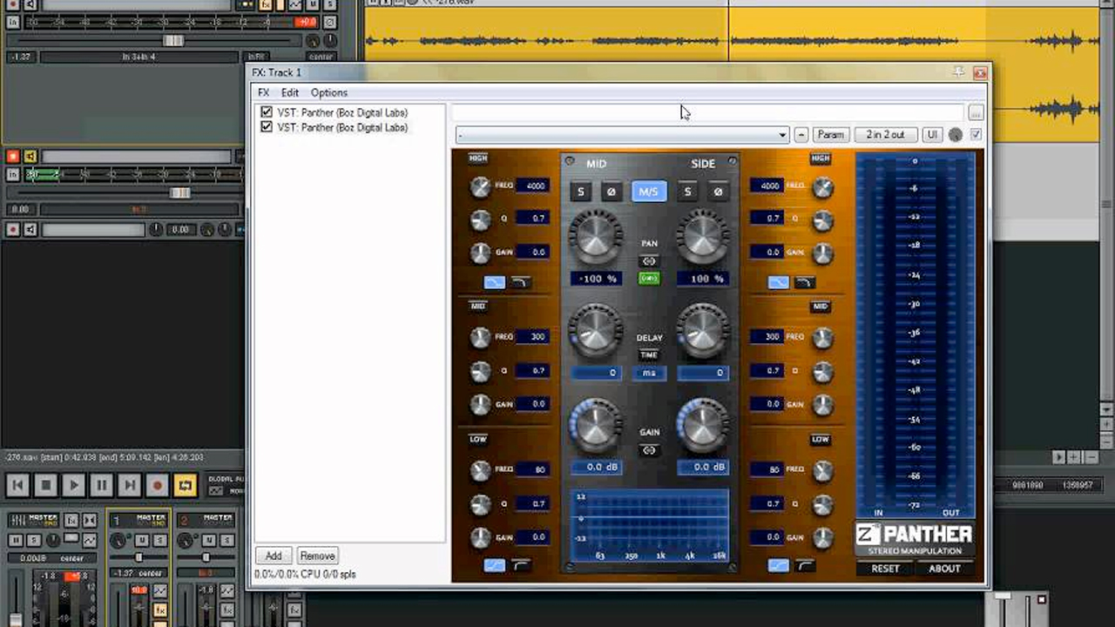Viewport: 1115px width, 627px height.
Task: Open the 2 in 2 out routing button
Action: point(885,135)
